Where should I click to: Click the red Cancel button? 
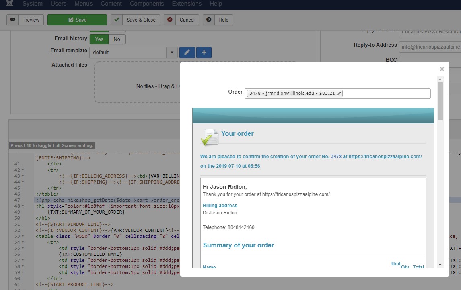(181, 20)
